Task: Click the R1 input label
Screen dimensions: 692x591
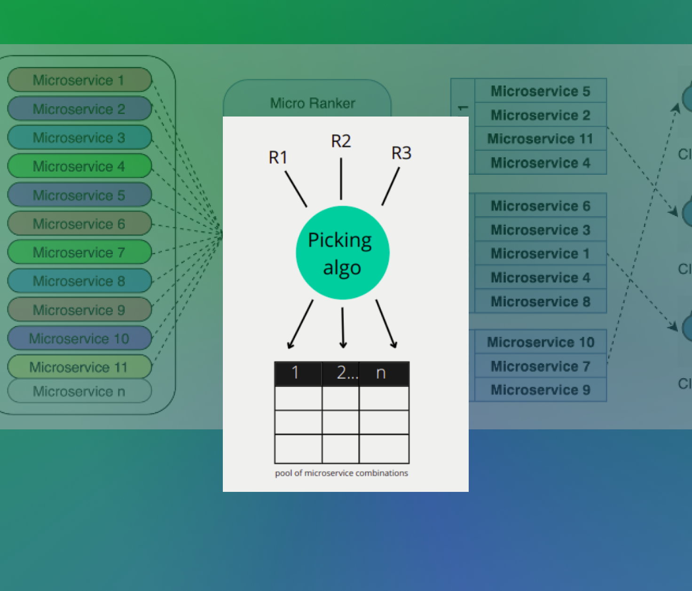Action: point(278,157)
